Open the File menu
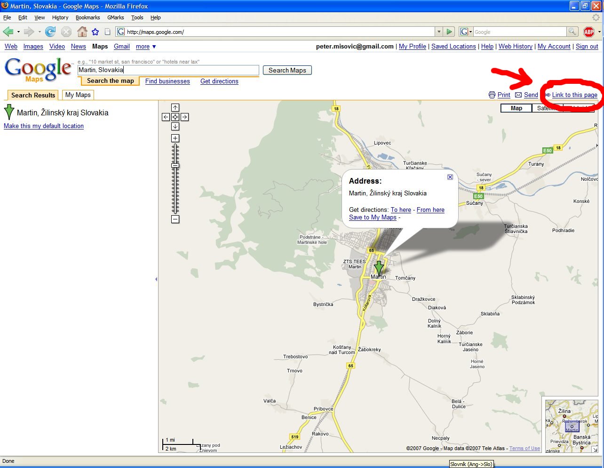Screen dimensions: 604x468 (x=7, y=17)
